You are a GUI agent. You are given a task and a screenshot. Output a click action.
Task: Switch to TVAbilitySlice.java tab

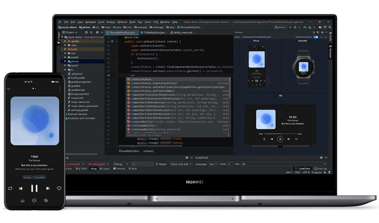point(154,32)
